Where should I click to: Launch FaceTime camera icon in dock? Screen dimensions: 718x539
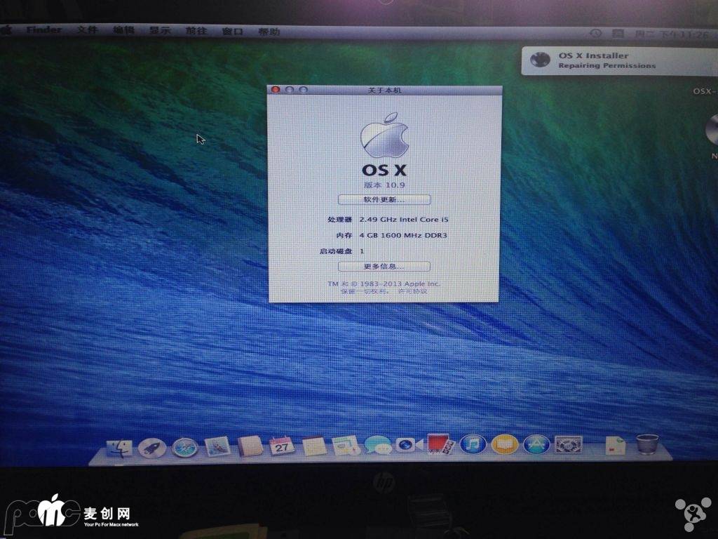point(408,444)
